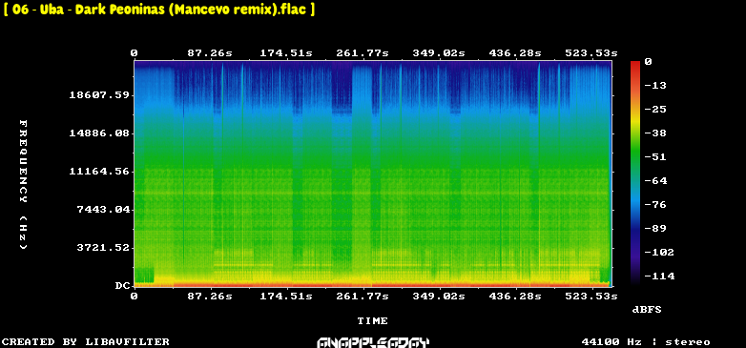Click the 44100 Hz : stereo info
746x348 pixels.
click(x=646, y=342)
